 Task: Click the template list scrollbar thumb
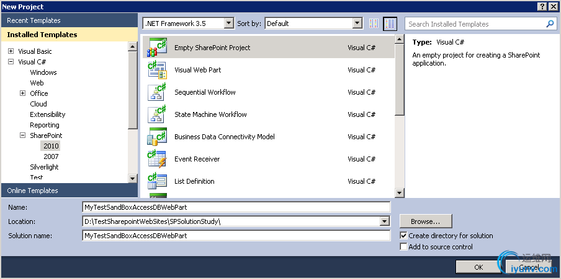[x=400, y=80]
